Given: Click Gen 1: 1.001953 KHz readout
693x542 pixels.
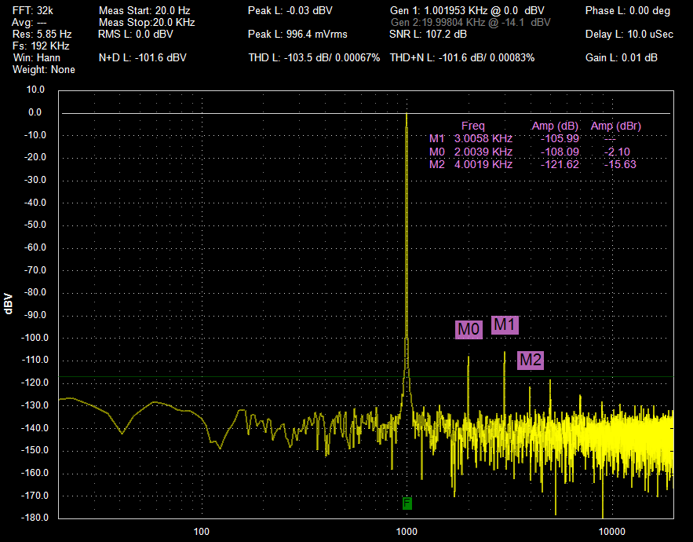Looking at the screenshot, I should point(467,11).
